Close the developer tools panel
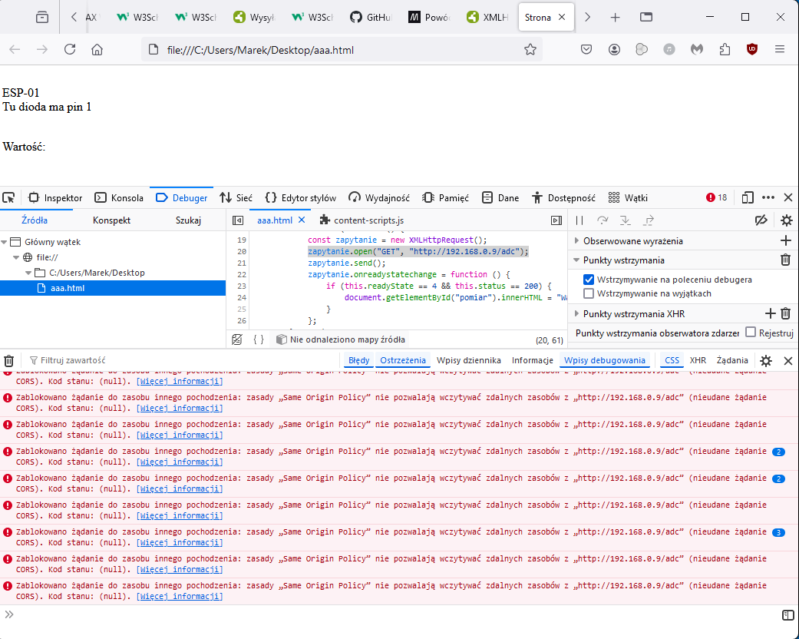This screenshot has width=799, height=639. coord(788,198)
